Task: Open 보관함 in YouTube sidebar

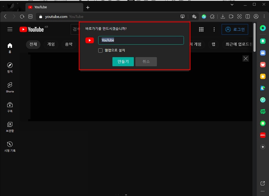Action: (10, 127)
